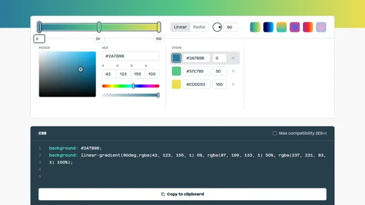Select the purple-blue gradient preset swatch
The height and width of the screenshot is (205, 365).
(295, 27)
